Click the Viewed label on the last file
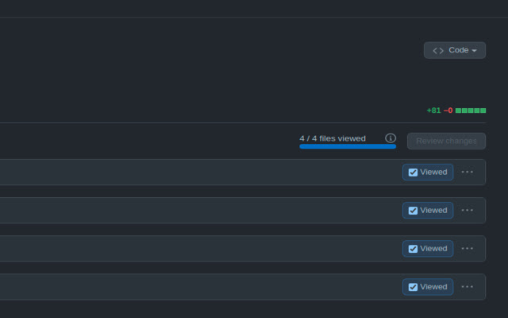 click(x=433, y=287)
